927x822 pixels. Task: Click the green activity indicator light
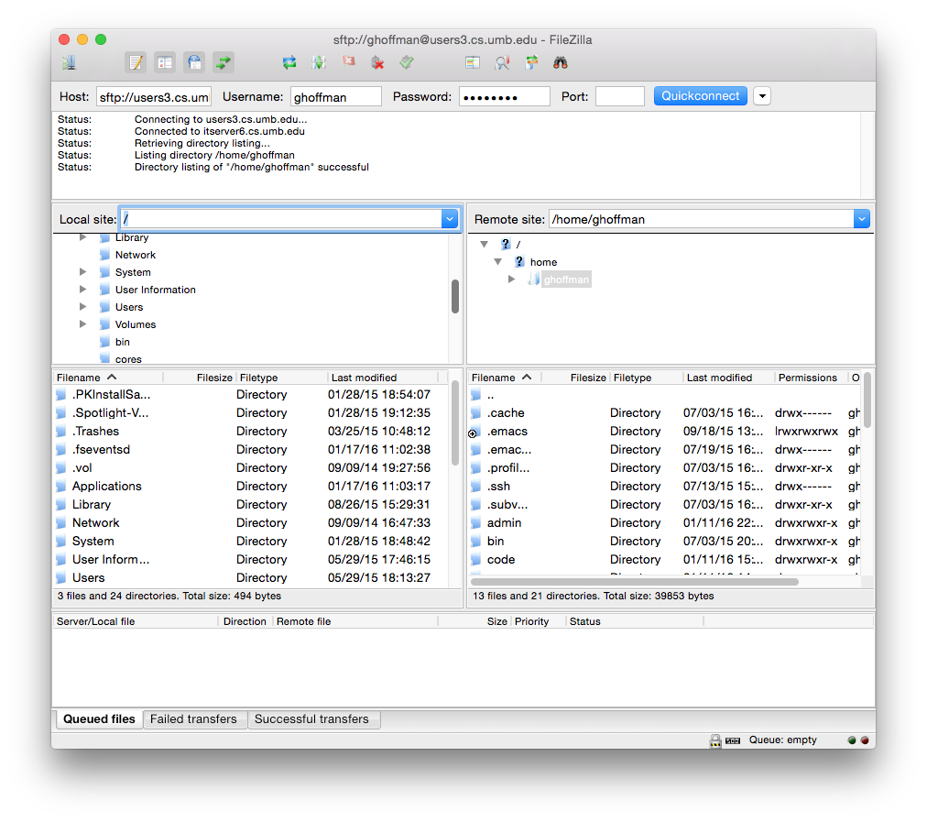851,740
